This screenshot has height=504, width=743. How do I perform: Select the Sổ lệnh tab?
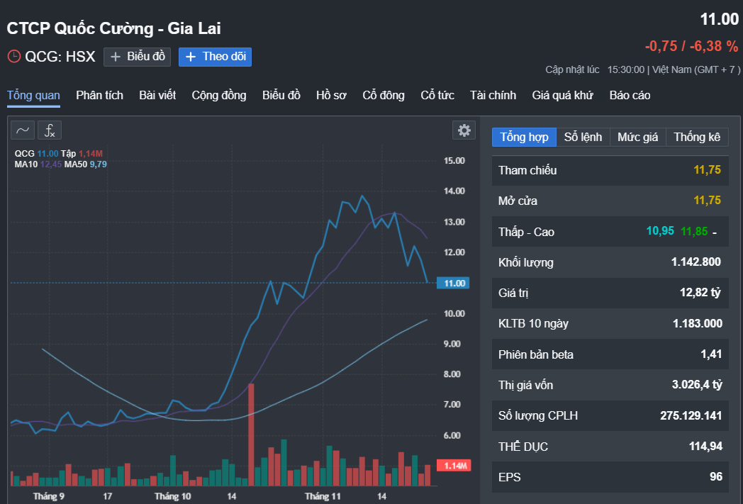[583, 137]
